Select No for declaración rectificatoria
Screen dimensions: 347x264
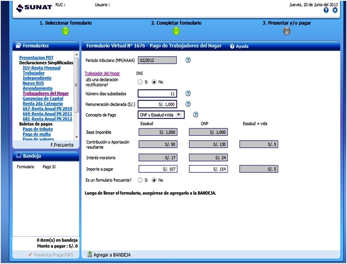tap(154, 82)
